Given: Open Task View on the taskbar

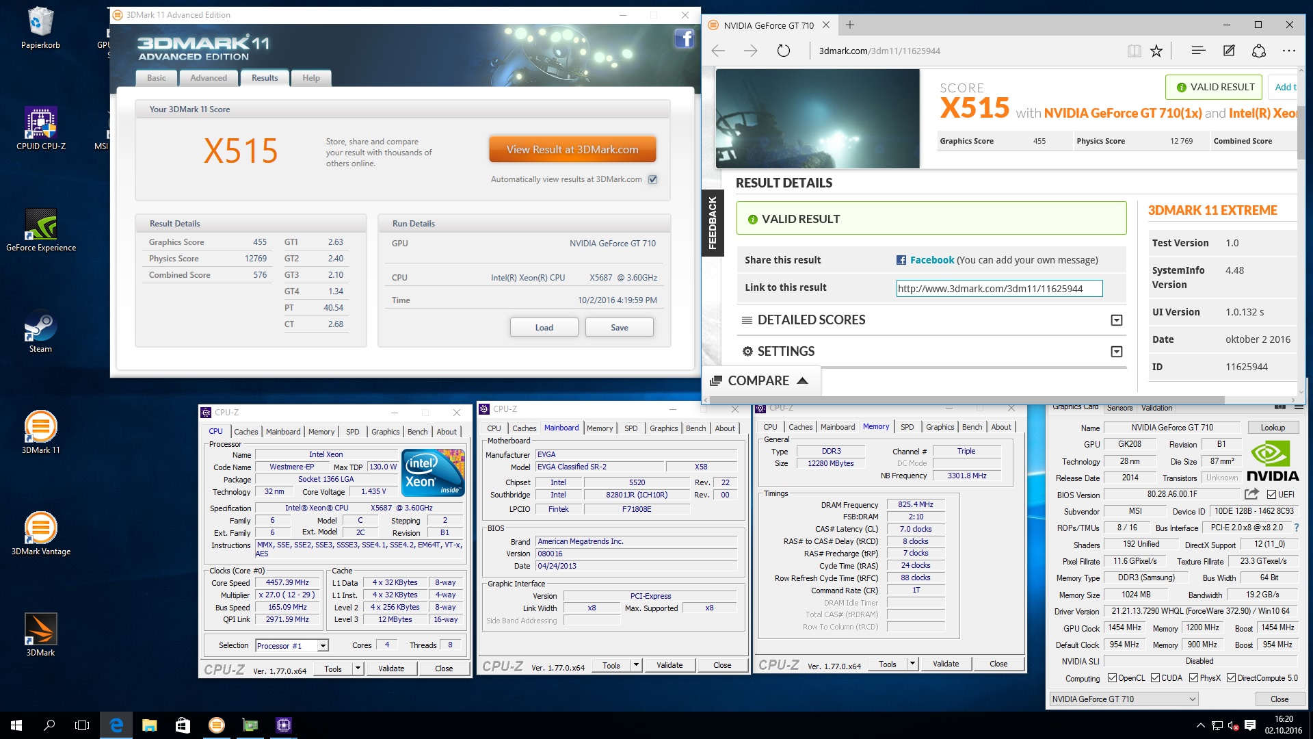Looking at the screenshot, I should [x=82, y=725].
